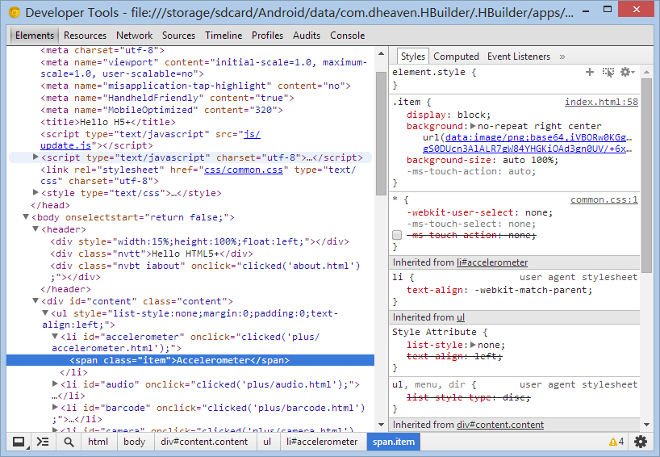Screen dimensions: 660x457
Task: Select span.item breadcrumb
Action: [394, 442]
